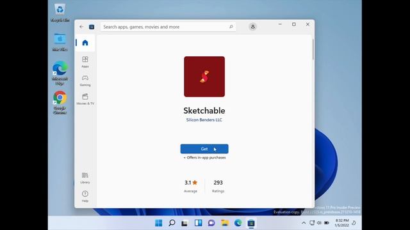Screen dimensions: 410x230
Task: Select the Microsoft Edge desktop shortcut
Action: pyautogui.click(x=60, y=73)
